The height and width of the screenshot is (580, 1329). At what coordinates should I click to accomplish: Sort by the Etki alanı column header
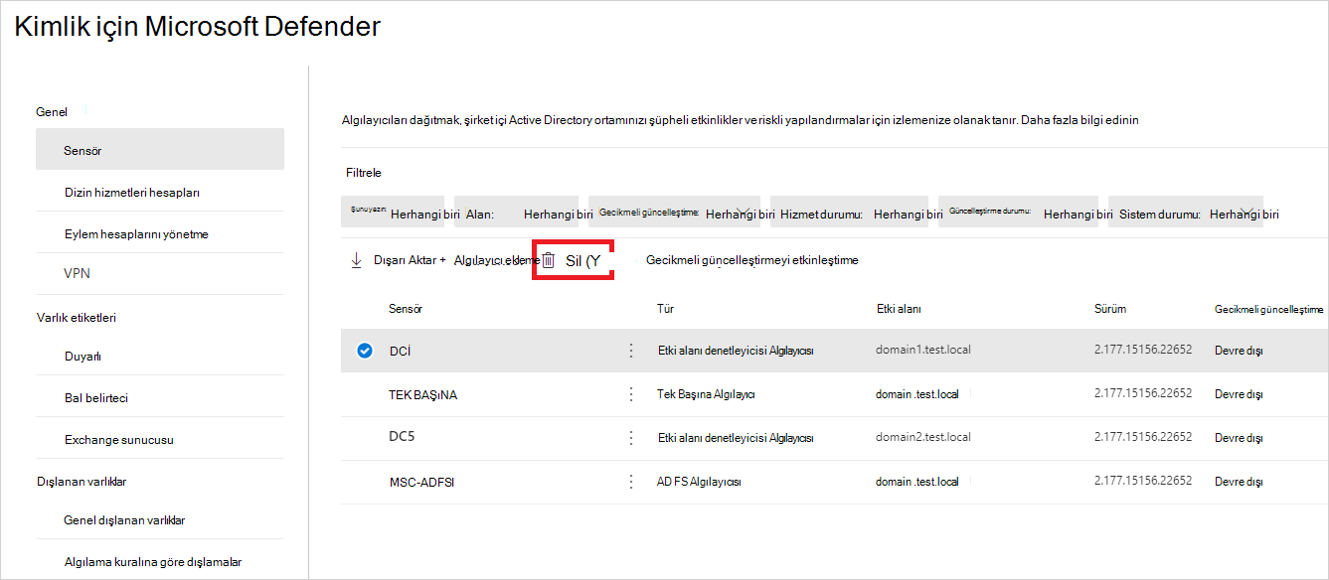pyautogui.click(x=899, y=309)
